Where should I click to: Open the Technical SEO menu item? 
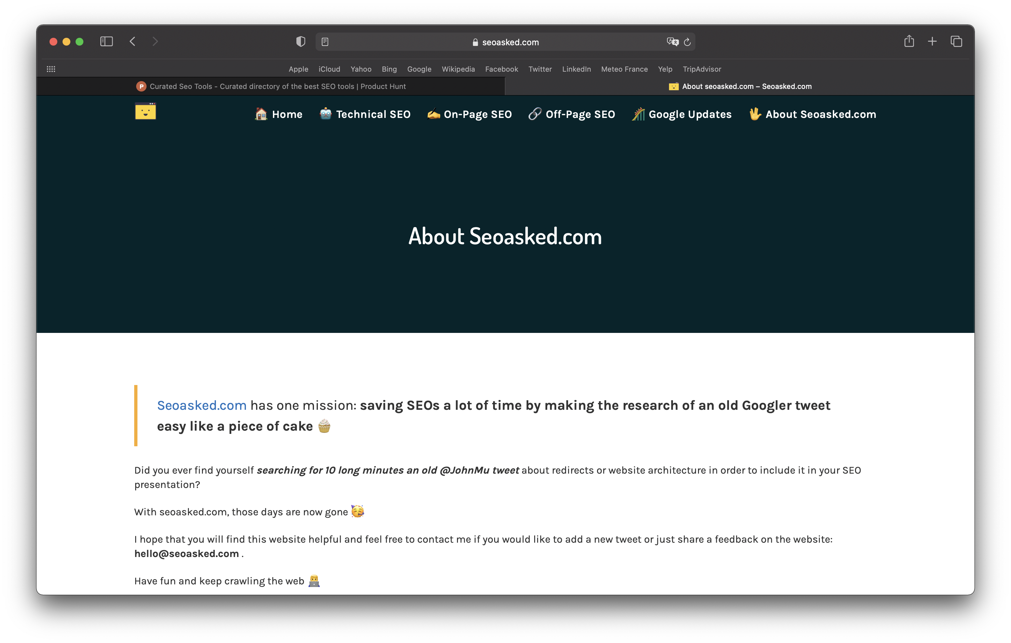[x=365, y=114]
